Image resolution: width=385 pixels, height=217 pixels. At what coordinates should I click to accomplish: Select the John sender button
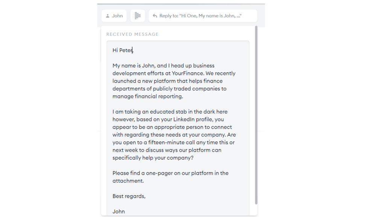114,16
